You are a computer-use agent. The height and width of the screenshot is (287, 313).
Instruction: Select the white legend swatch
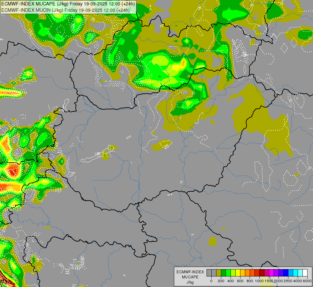click(x=305, y=273)
